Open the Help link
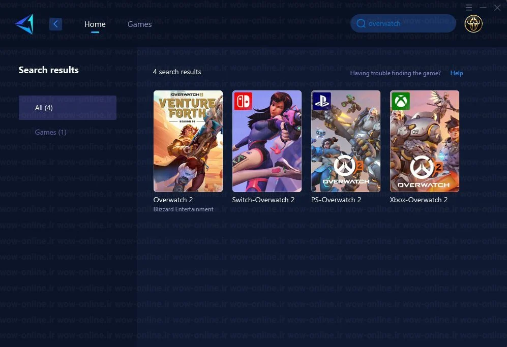This screenshot has width=507, height=347. tap(457, 73)
